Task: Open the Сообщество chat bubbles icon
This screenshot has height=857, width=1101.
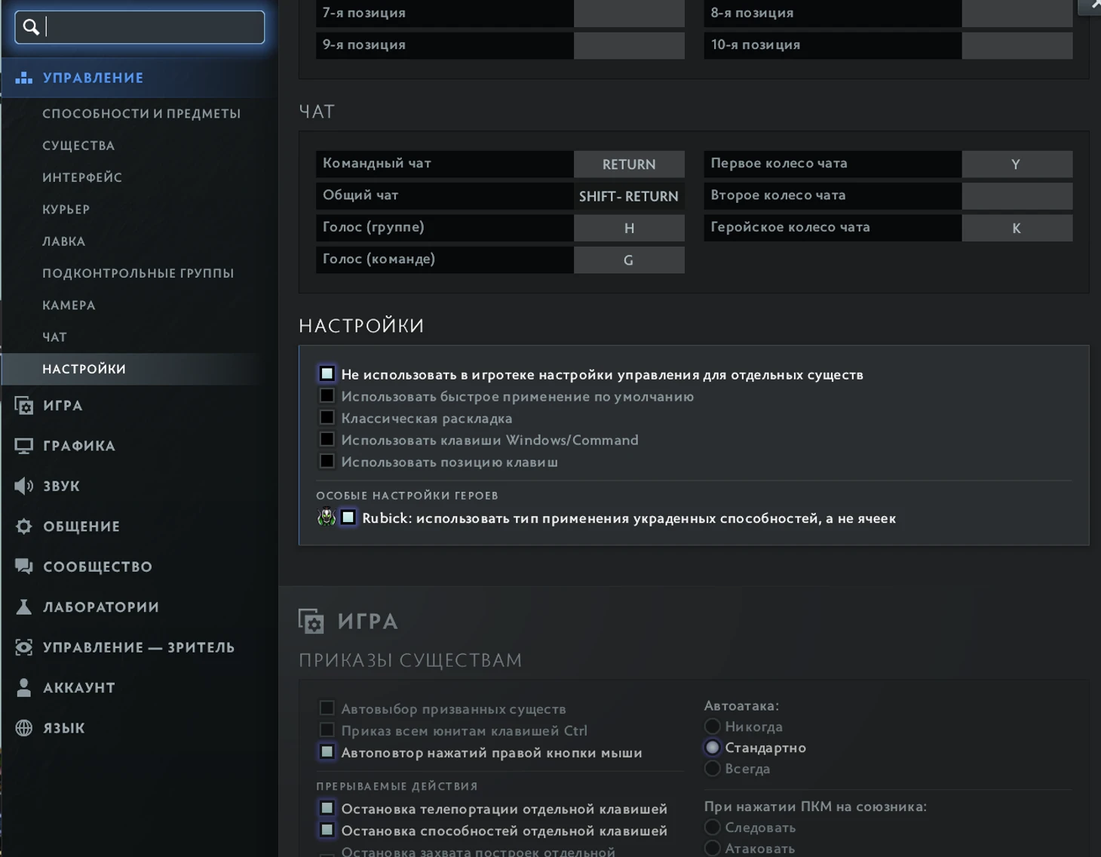Action: [x=24, y=567]
